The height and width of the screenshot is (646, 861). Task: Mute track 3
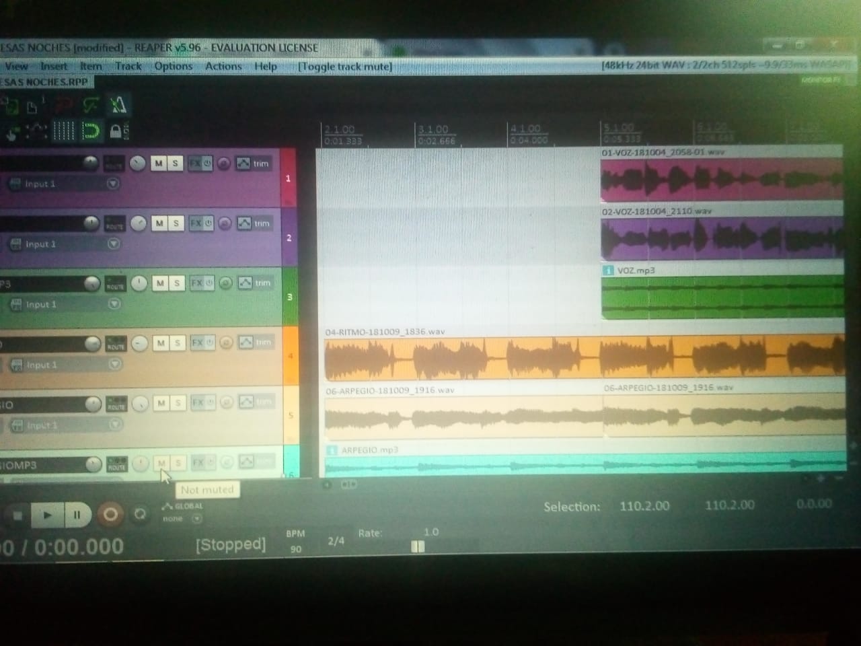tap(160, 283)
